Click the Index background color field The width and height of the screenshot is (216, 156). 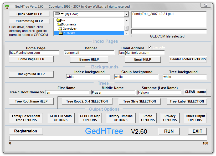coord(88,77)
